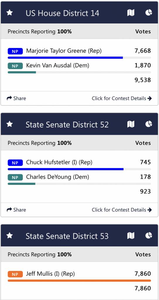The image size is (159, 300).
Task: Open map view for State Senate District 53
Action: click(131, 236)
